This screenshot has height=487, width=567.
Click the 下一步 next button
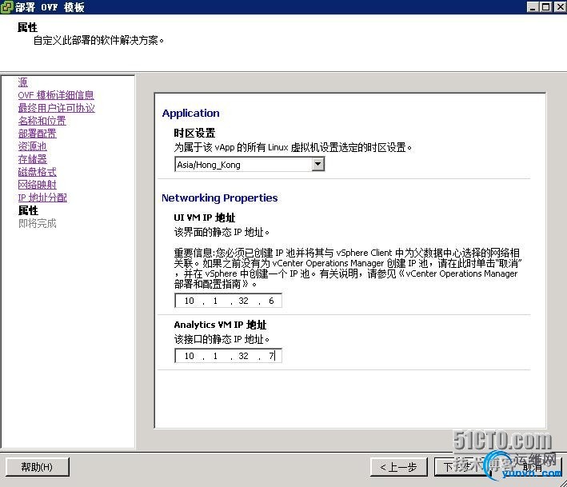[x=461, y=467]
